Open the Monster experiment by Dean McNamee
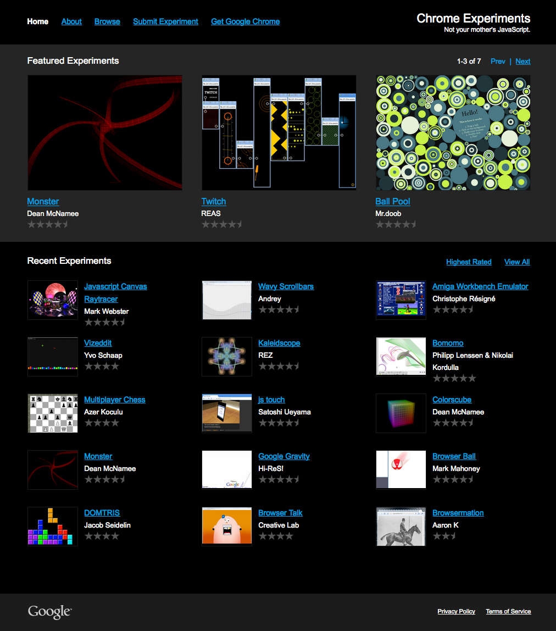Screen dimensions: 556x631 (43, 201)
